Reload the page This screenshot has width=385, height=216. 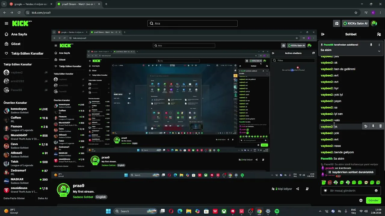point(19,13)
